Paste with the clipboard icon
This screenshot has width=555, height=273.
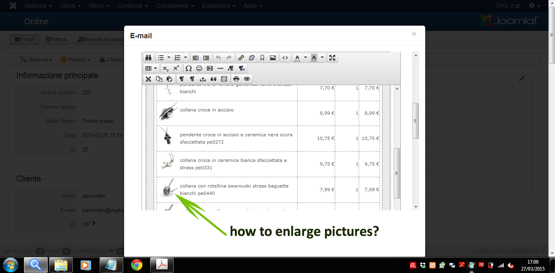pos(170,79)
